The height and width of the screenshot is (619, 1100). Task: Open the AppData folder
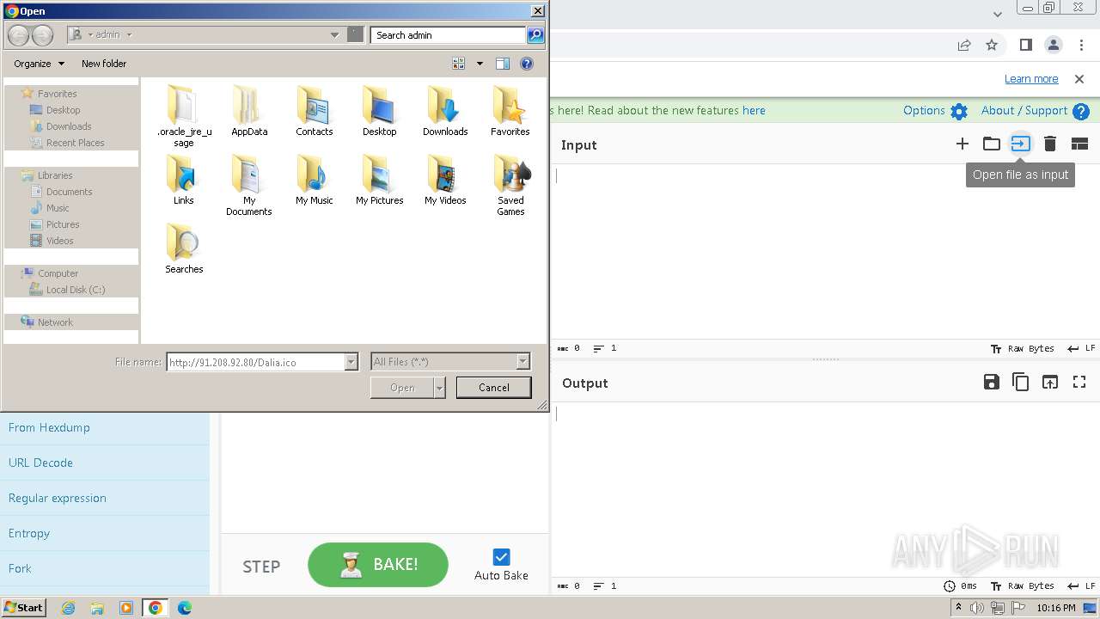click(x=249, y=111)
